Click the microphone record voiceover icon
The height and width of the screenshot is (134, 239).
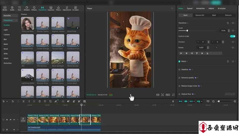pyautogui.click(x=173, y=101)
